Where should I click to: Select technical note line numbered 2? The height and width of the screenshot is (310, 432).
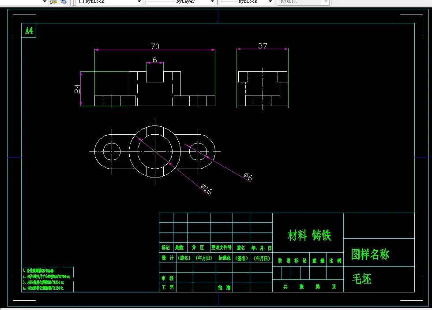[x=46, y=277]
